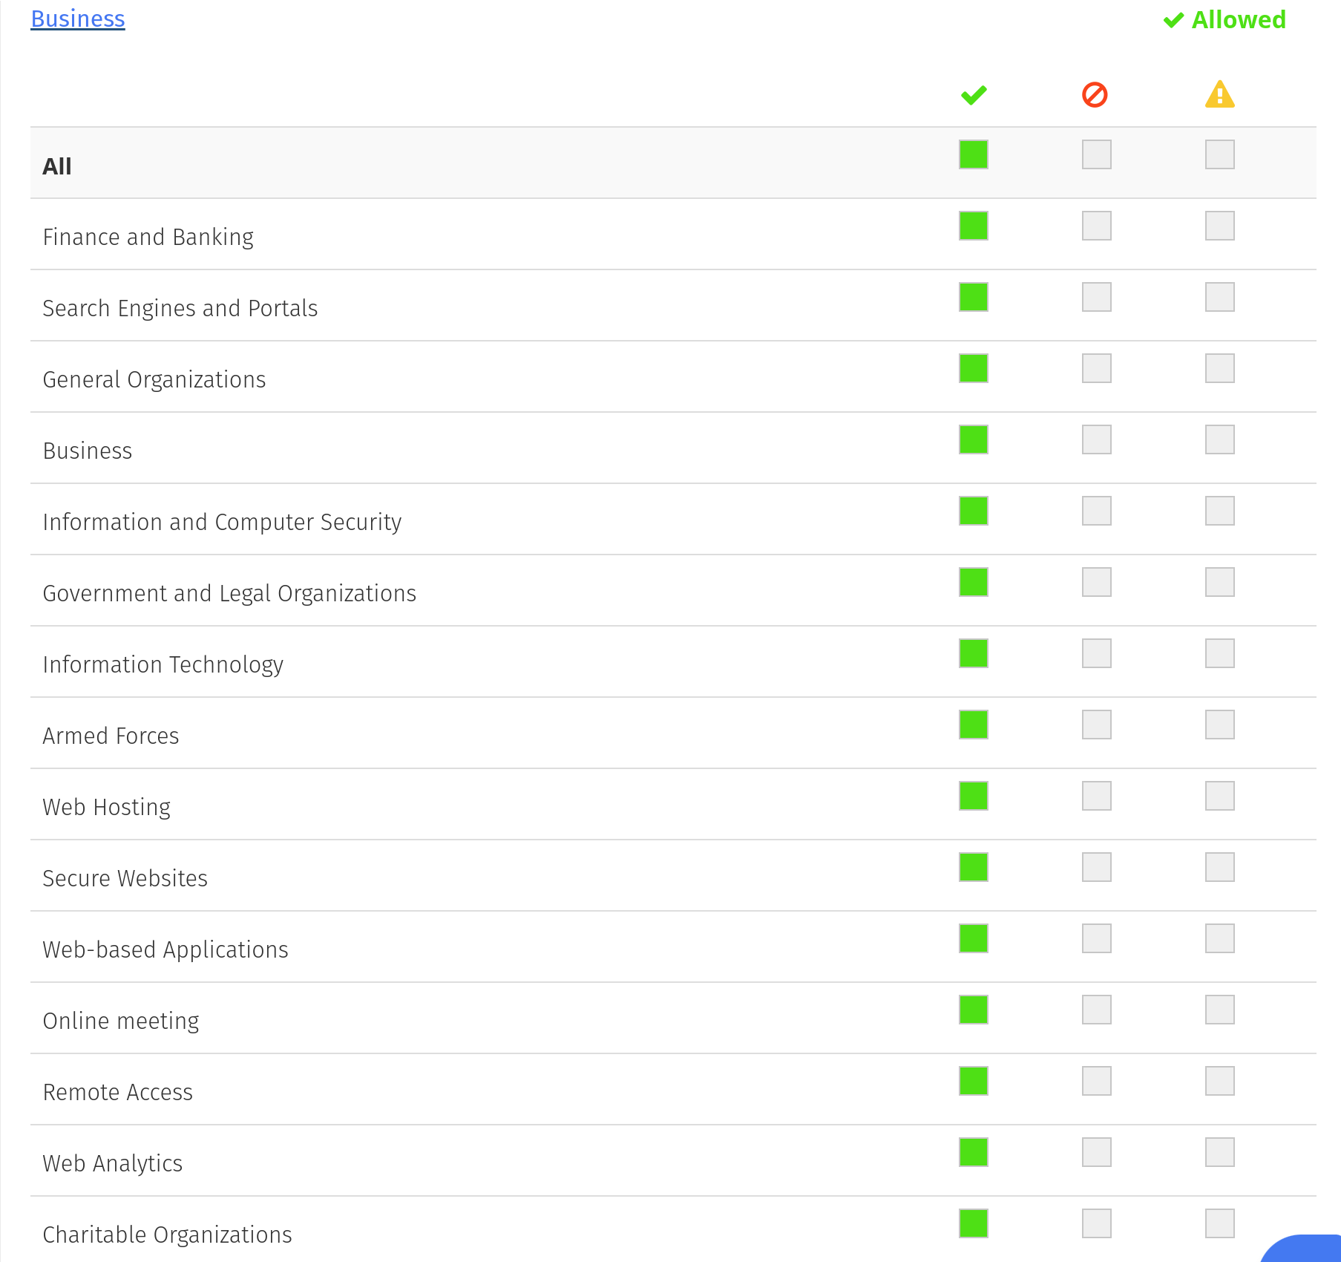Select the Information Technology row label

pyautogui.click(x=163, y=664)
